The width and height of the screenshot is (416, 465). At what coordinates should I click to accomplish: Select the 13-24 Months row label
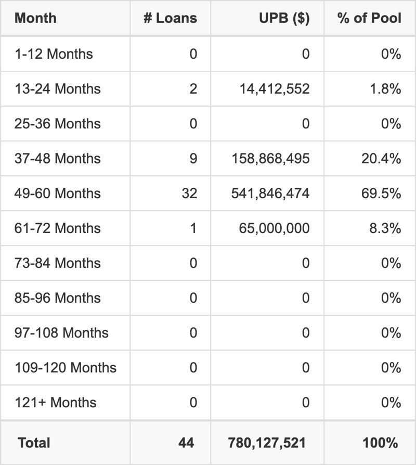(x=58, y=89)
